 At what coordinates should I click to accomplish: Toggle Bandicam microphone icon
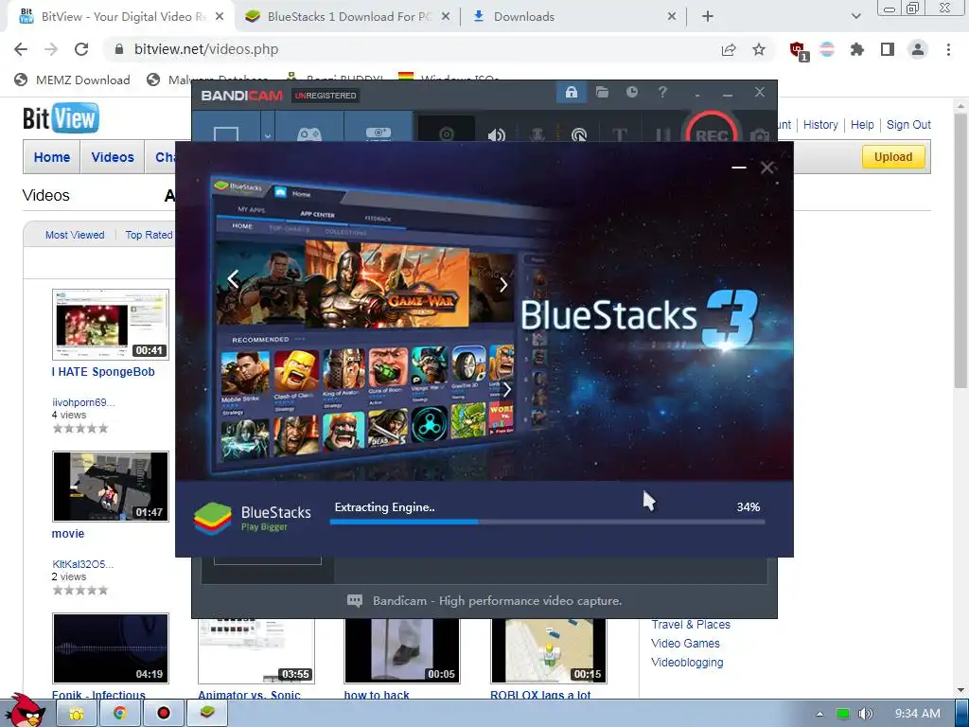click(x=537, y=134)
